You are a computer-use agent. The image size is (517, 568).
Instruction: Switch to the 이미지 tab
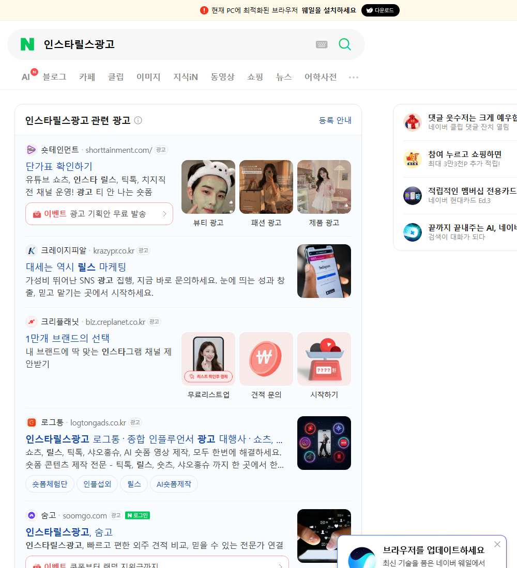pos(148,77)
